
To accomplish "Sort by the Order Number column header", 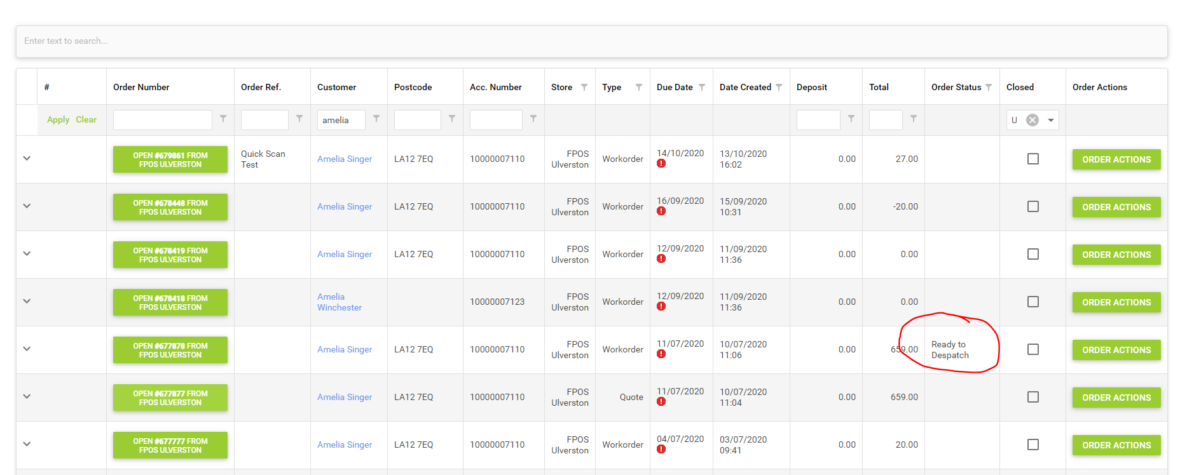I will [141, 87].
